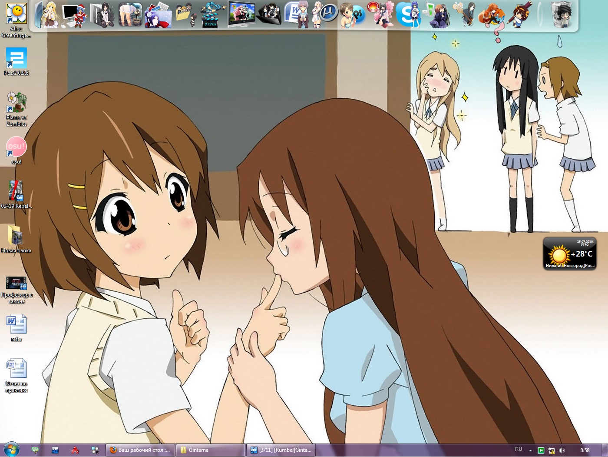Click the blue-and-white quick launch icon in taskbar
This screenshot has width=608, height=457.
[x=55, y=450]
